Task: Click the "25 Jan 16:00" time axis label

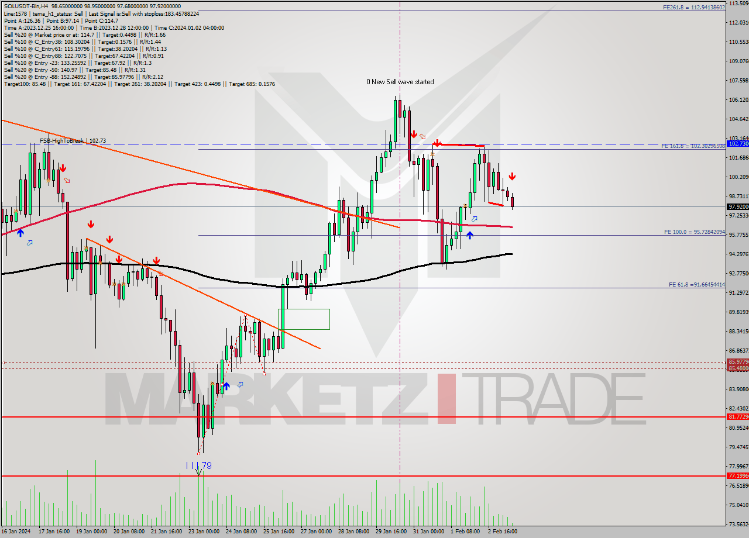Action: click(x=279, y=532)
